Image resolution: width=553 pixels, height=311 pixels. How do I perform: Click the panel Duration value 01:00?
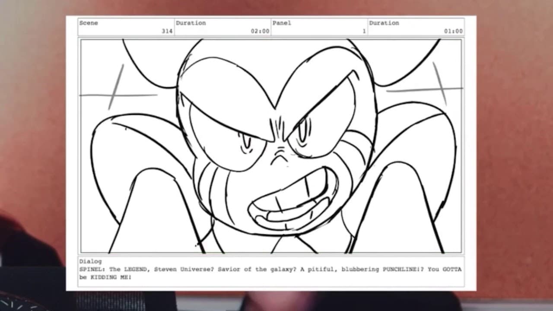click(x=453, y=31)
